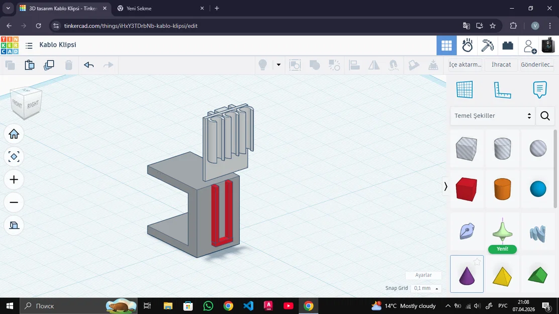Screen dimensions: 559x314
Task: Click the İhracat export button
Action: (501, 65)
